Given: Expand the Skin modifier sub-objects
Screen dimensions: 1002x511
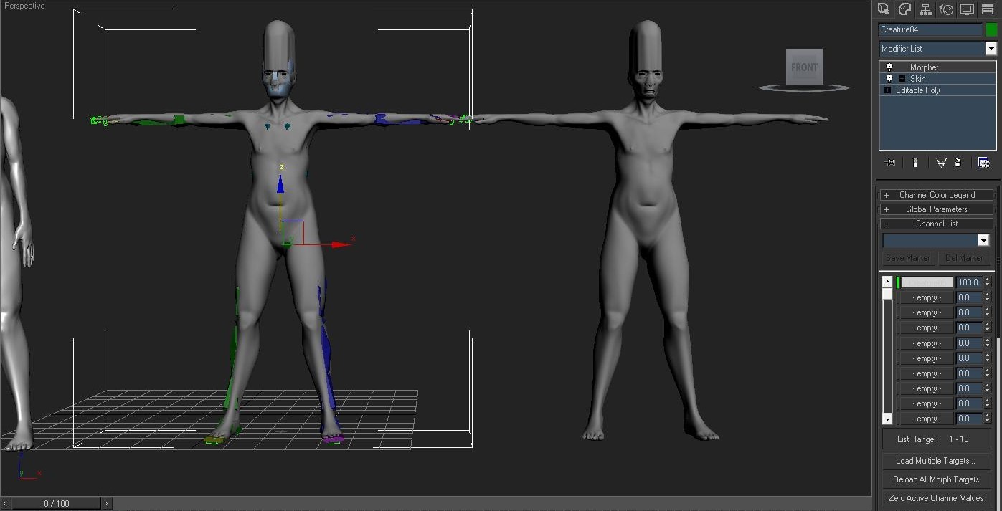Looking at the screenshot, I should click(x=902, y=79).
